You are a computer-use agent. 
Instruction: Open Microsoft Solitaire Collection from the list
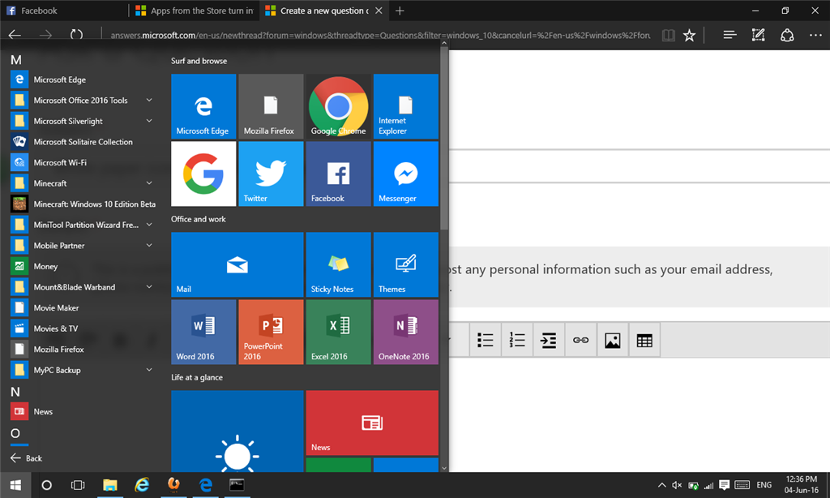[83, 141]
